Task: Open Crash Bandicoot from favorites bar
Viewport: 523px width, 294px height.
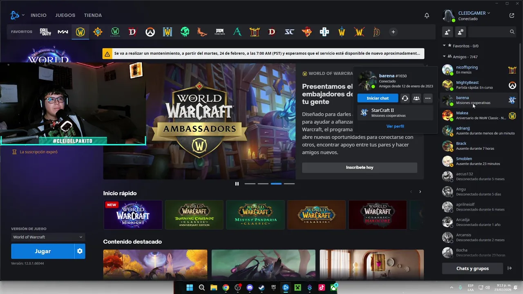Action: pos(307,32)
